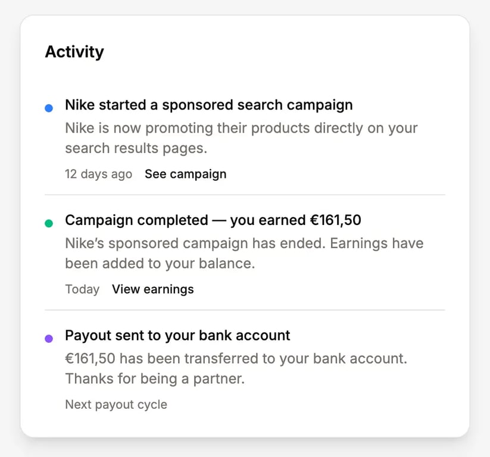Click the €161,50 amount in the earned title
Viewport: 490px width, 457px height.
point(335,221)
